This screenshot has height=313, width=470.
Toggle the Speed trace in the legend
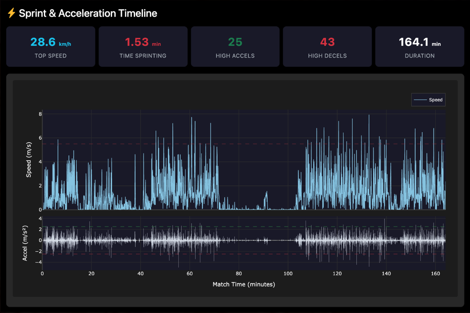coord(436,100)
